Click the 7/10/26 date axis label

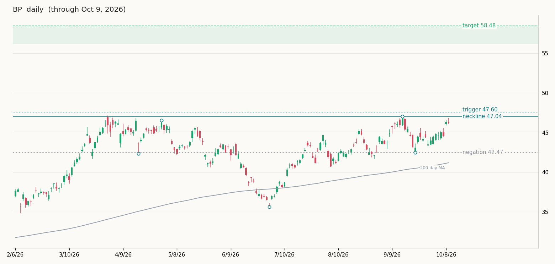pos(284,255)
